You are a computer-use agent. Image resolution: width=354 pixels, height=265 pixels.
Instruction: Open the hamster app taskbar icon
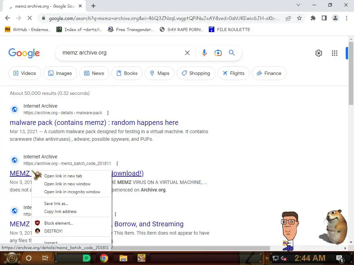pyautogui.click(x=141, y=258)
